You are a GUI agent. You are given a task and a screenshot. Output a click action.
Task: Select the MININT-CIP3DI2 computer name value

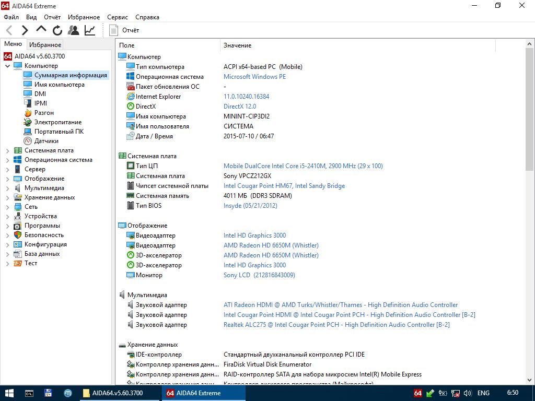point(247,116)
